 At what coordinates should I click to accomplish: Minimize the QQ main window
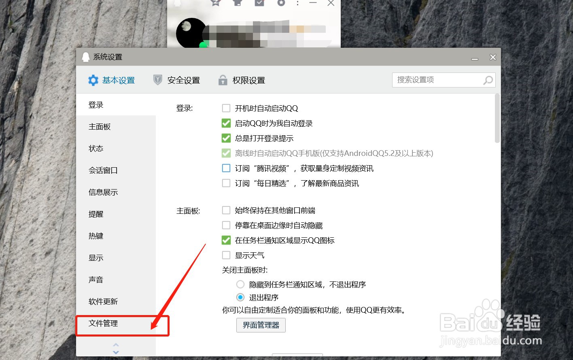pos(313,3)
